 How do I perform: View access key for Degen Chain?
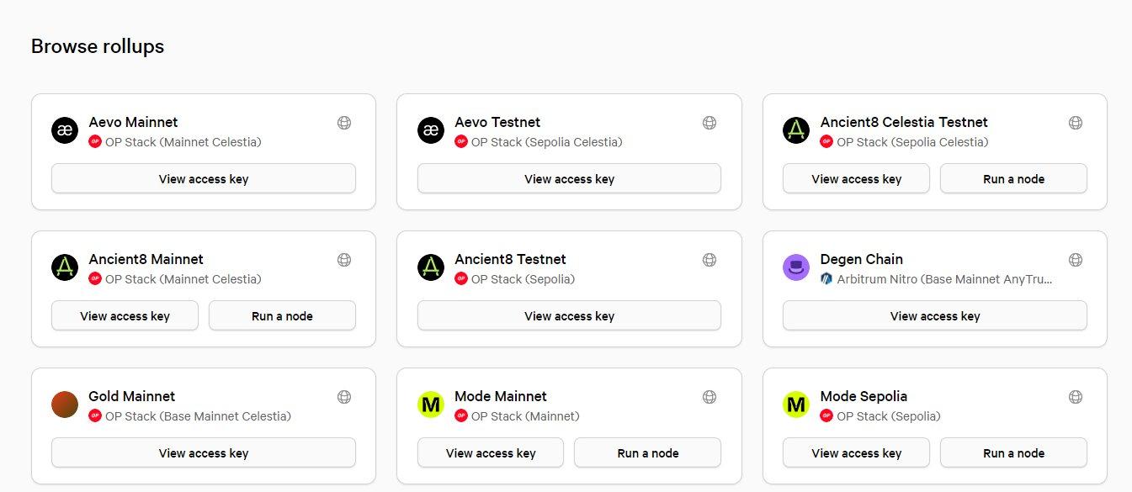934,316
